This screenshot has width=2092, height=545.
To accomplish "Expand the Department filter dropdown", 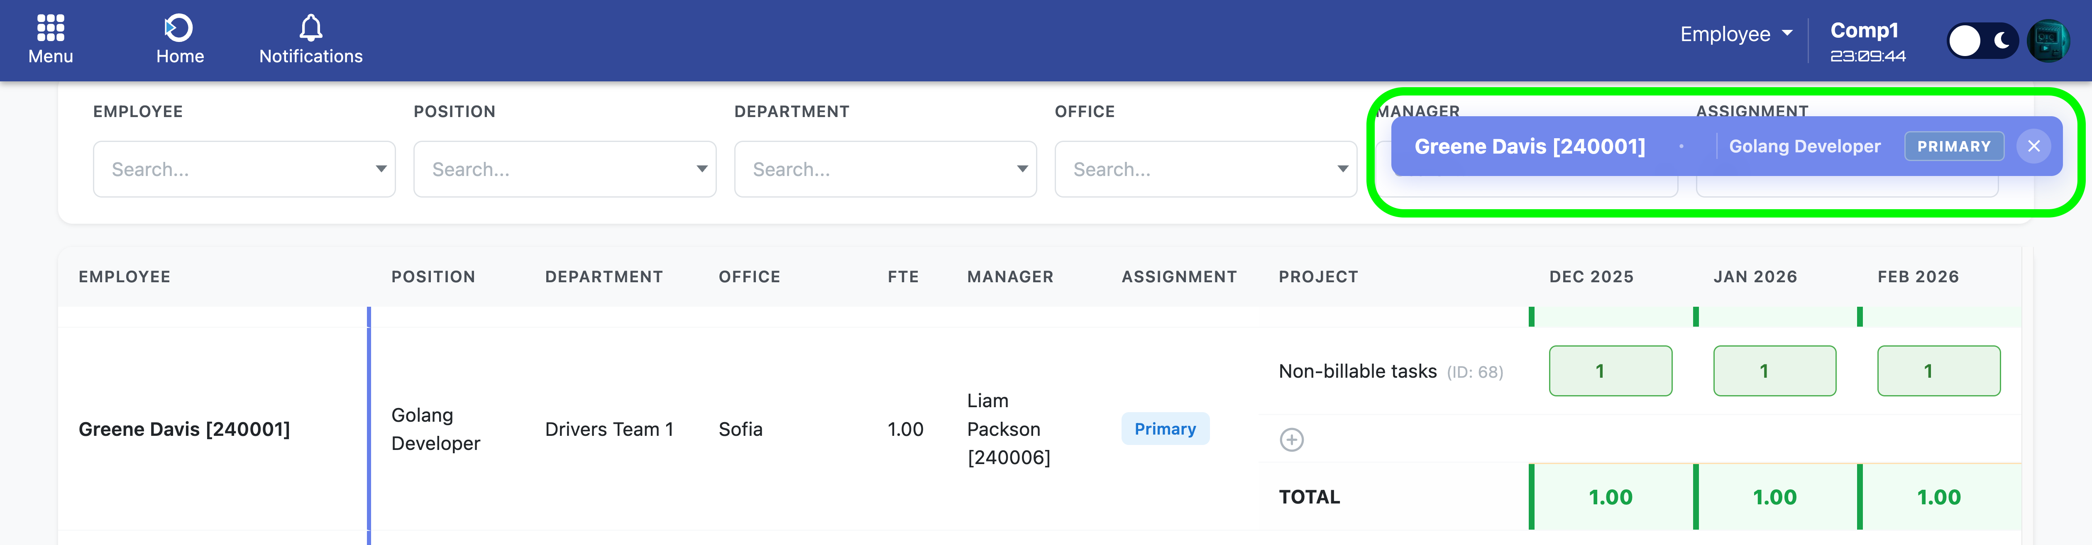I will 885,169.
